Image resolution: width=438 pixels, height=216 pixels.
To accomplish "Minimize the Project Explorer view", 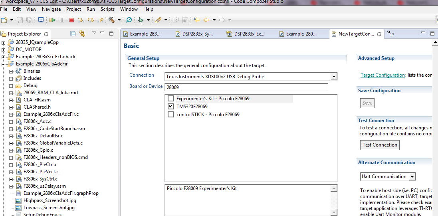I will [x=102, y=33].
